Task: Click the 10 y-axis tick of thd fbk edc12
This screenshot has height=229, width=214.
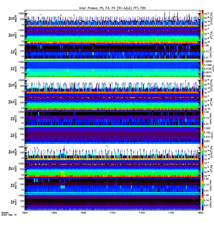Action: click(23, 123)
